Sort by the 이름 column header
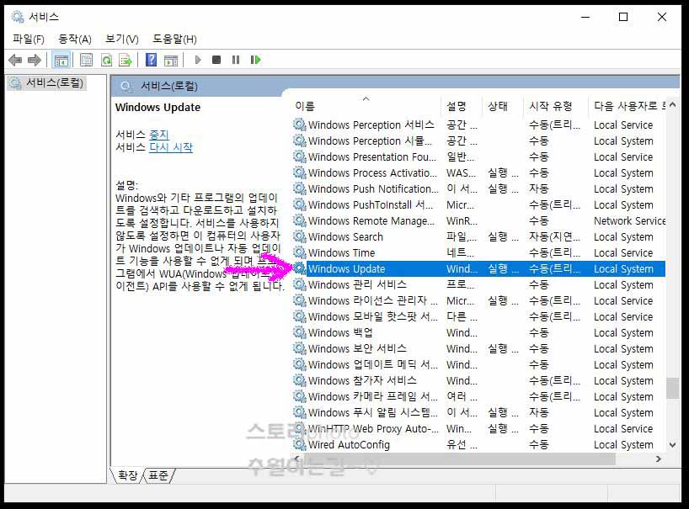The image size is (689, 509). (x=367, y=106)
